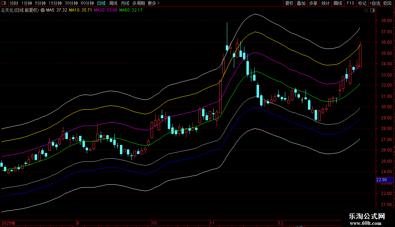Expand the 更多 periods menu

(x=153, y=3)
